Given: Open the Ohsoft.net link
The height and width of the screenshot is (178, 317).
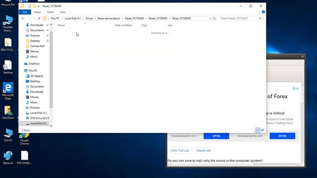Looking at the screenshot, I should (x=203, y=150).
